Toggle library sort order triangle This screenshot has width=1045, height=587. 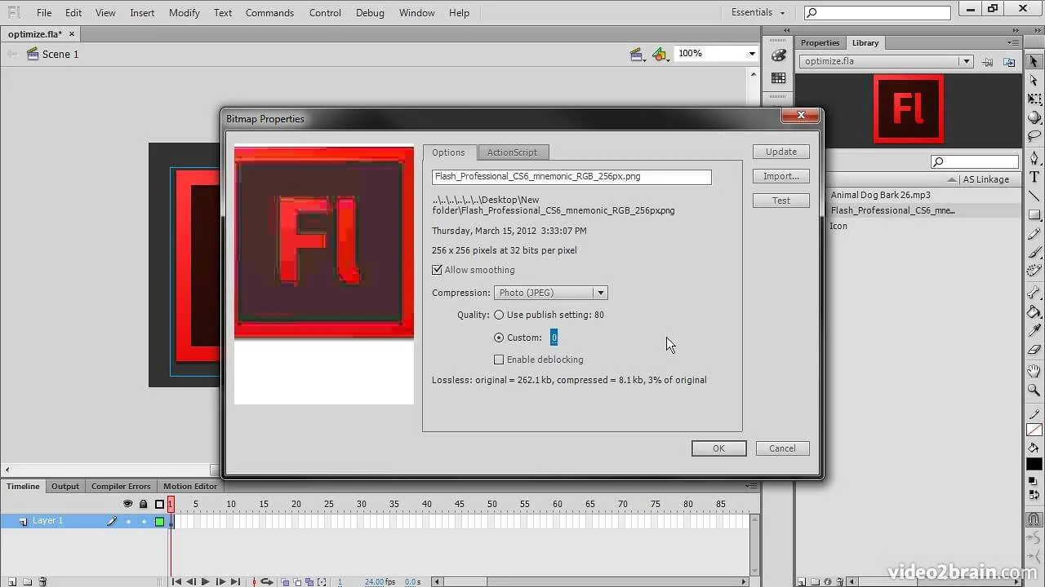(952, 179)
